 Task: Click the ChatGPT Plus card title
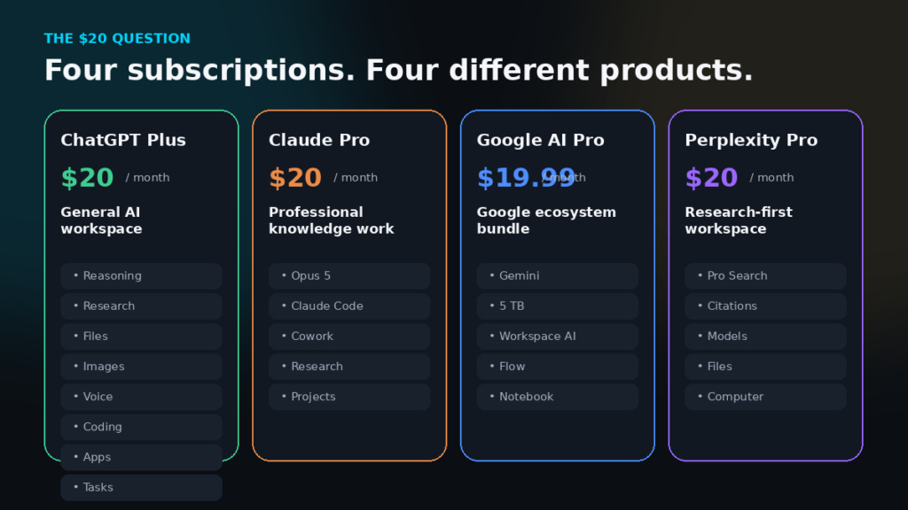[122, 140]
